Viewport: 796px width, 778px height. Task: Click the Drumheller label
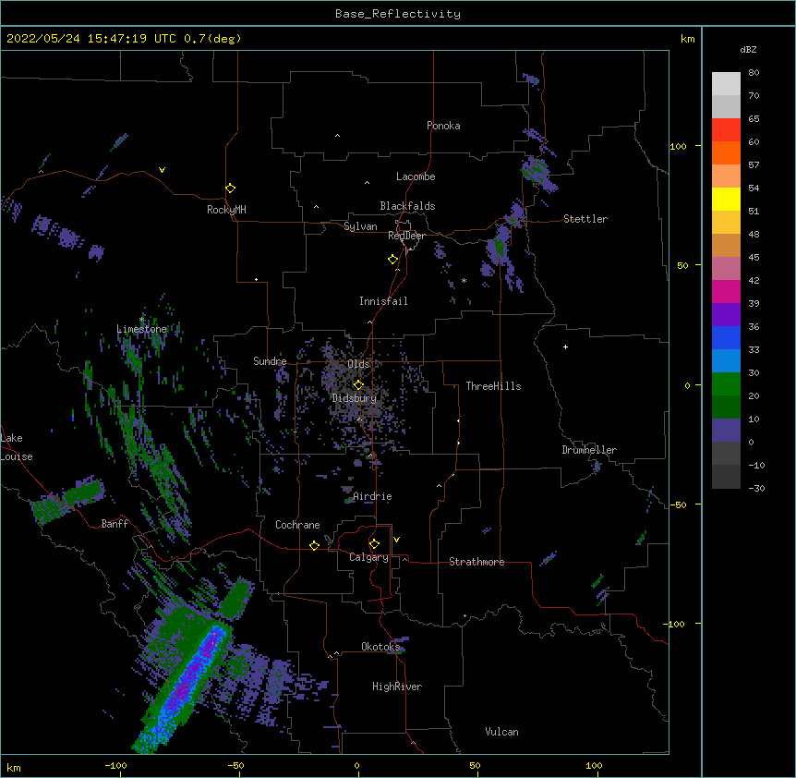[x=589, y=450]
